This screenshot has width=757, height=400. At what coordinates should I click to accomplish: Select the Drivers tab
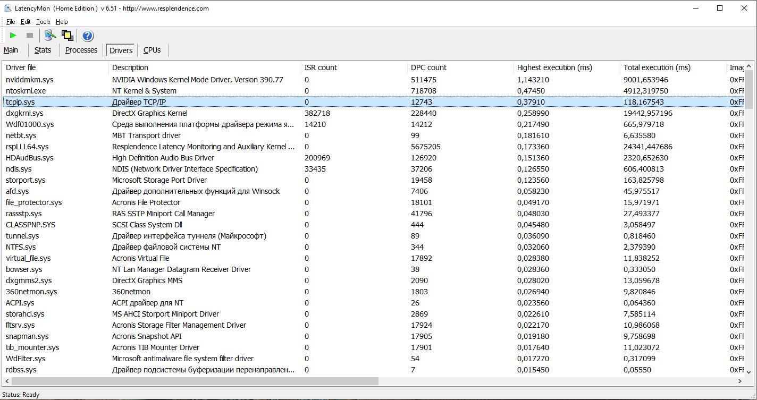[121, 50]
